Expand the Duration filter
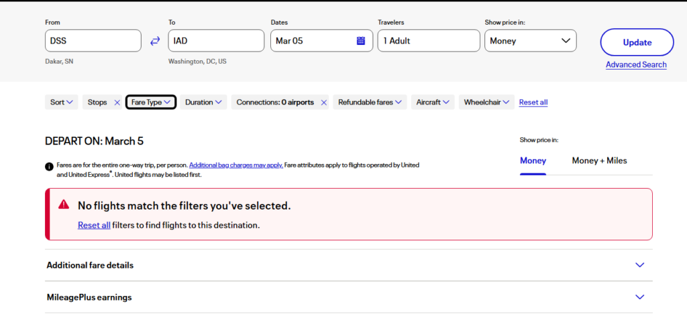Image resolution: width=687 pixels, height=320 pixels. [203, 102]
